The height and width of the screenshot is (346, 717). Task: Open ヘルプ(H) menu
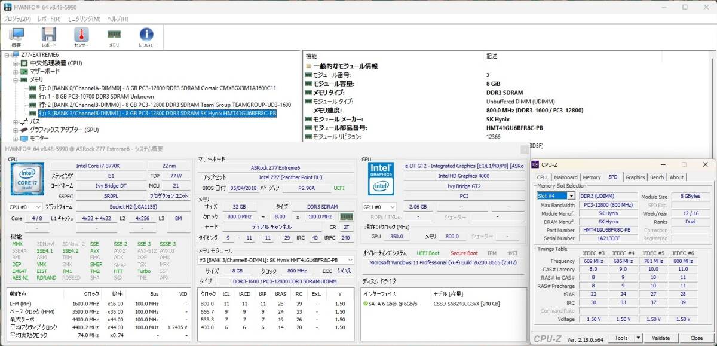click(x=117, y=19)
